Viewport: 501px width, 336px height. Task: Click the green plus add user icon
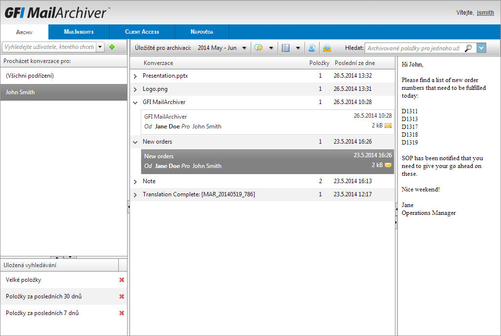coord(112,47)
